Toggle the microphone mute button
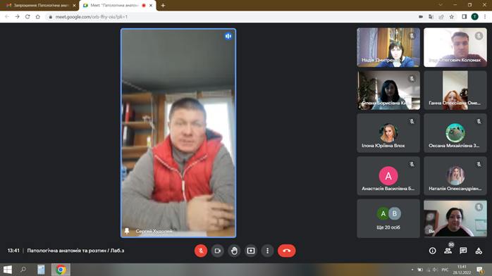The image size is (492, 276). coord(201,251)
